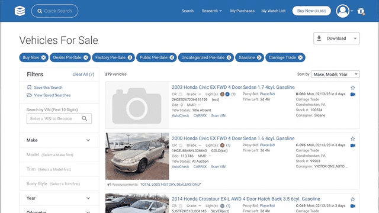The width and height of the screenshot is (379, 213).
Task: Toggle CR checkbox on 2003 Honda Civic
Action: [x=181, y=94]
